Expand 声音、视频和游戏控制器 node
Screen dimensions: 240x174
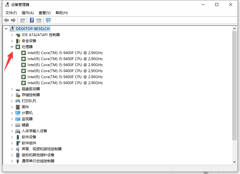click(x=12, y=149)
